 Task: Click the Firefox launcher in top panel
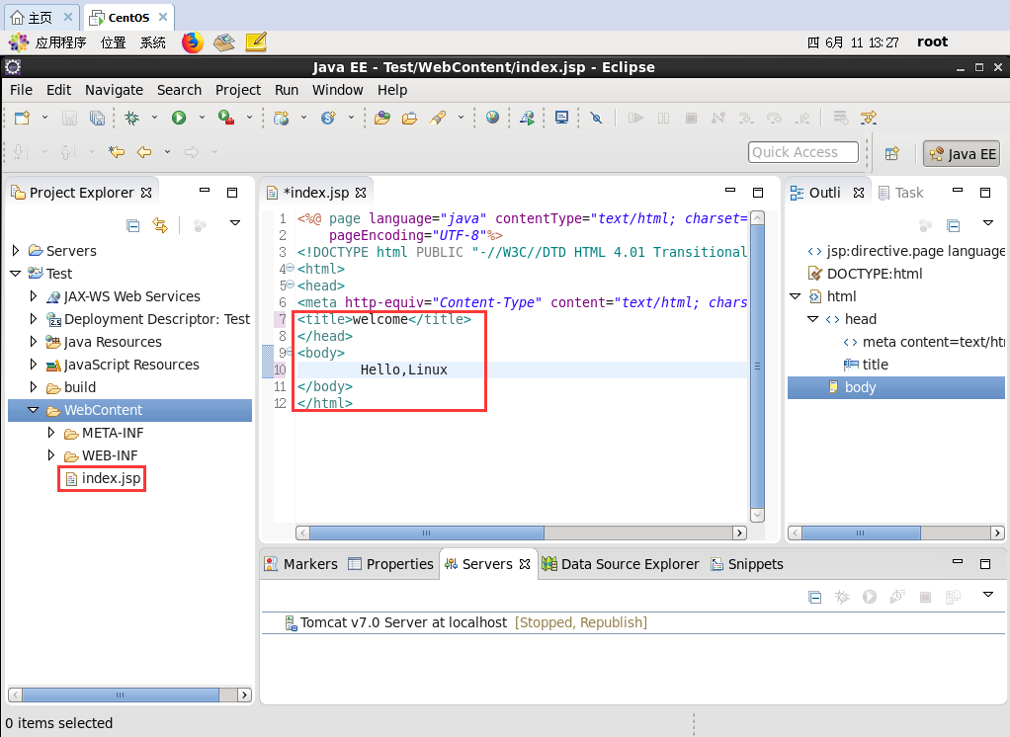[x=193, y=42]
